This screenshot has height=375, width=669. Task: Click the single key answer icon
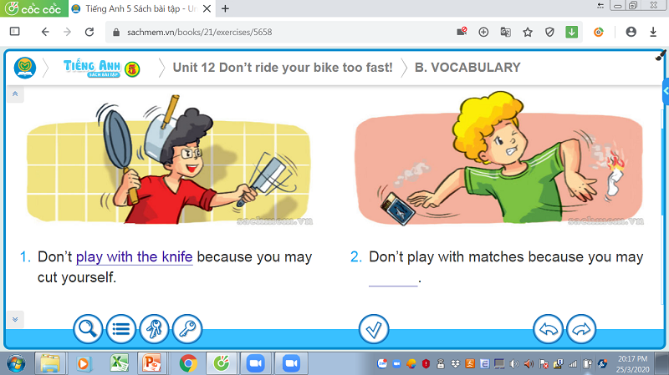(187, 329)
